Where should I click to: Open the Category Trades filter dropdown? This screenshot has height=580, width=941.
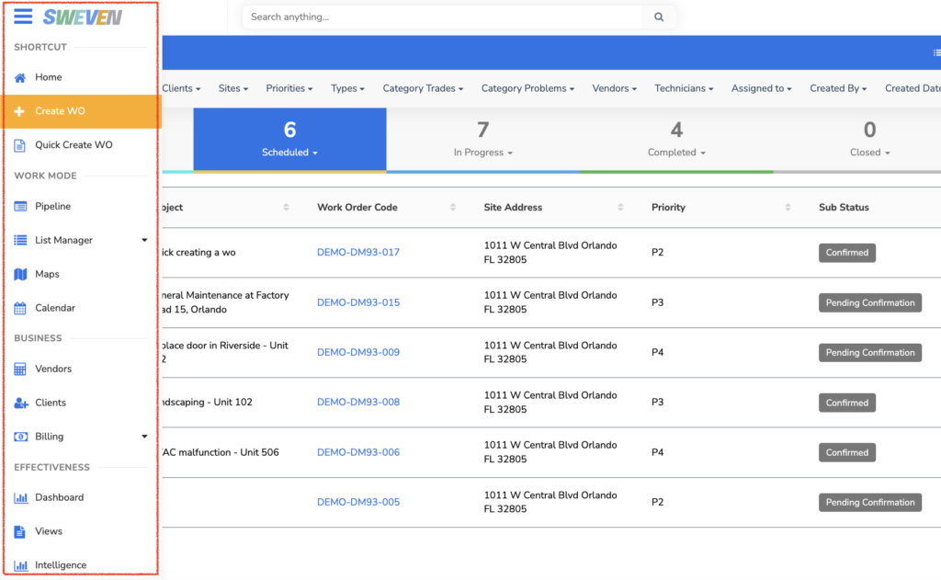coord(423,88)
